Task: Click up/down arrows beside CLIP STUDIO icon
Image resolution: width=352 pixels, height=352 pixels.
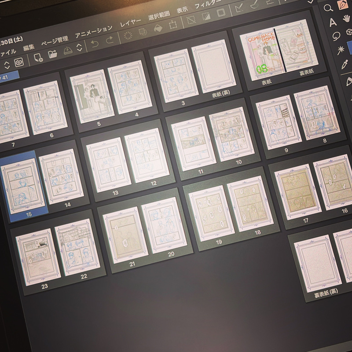Action: pos(7,65)
